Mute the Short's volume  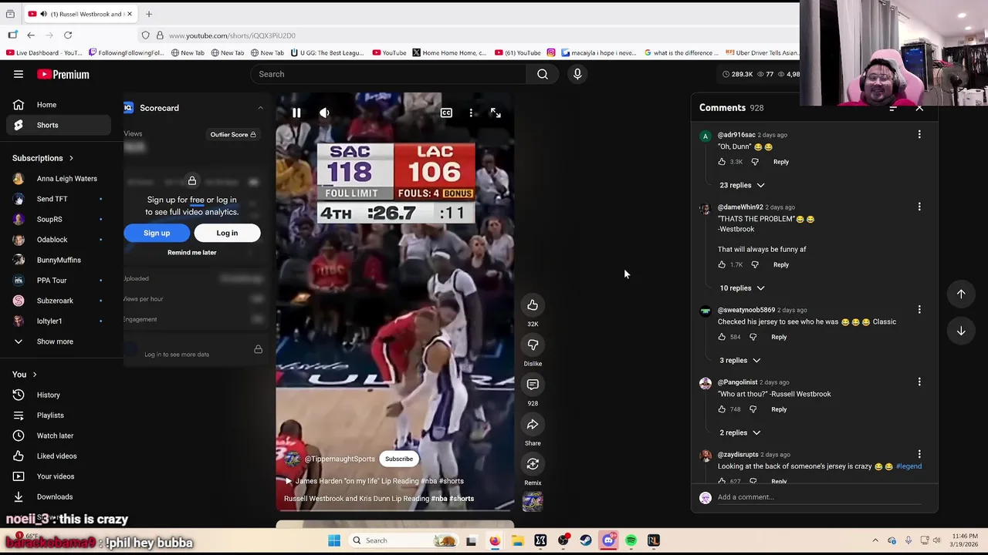(324, 113)
